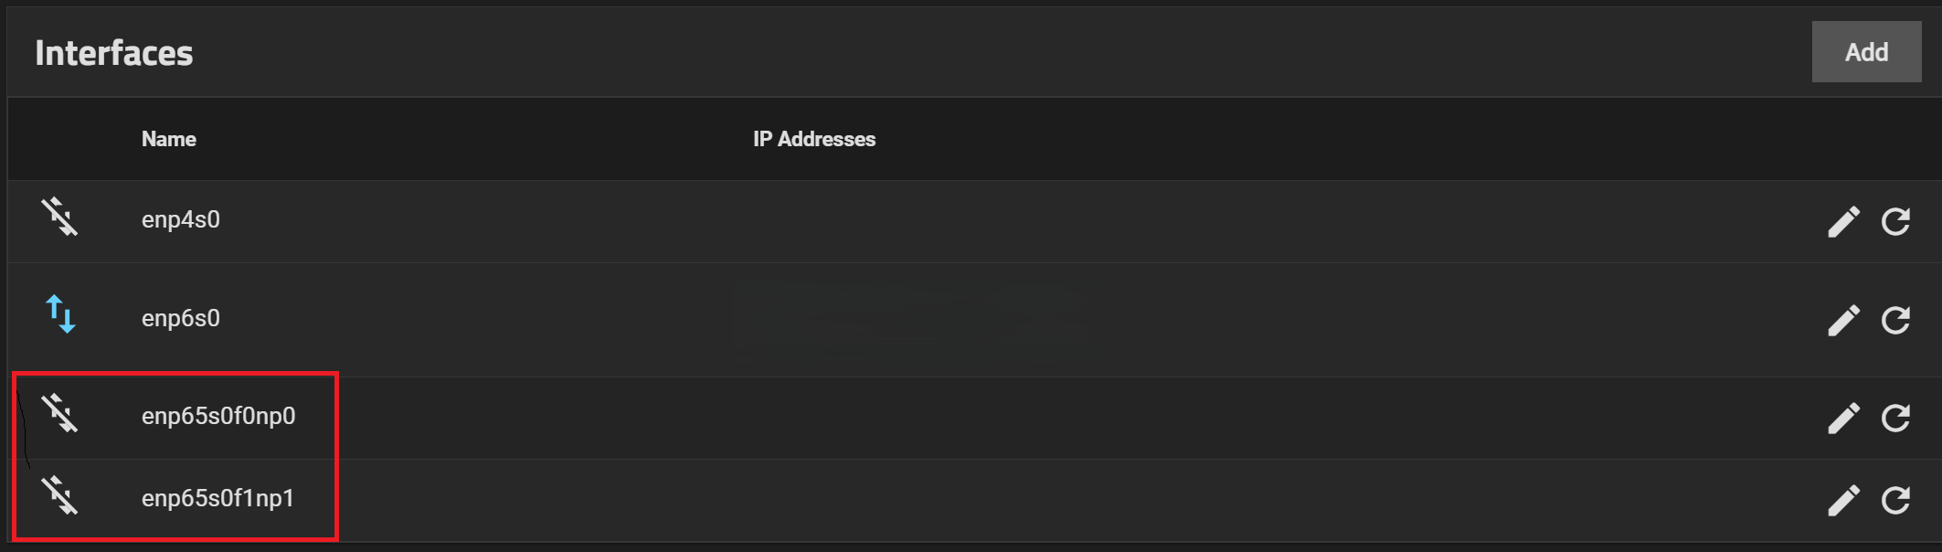
Task: Click the IP Addresses column header
Action: [x=814, y=139]
